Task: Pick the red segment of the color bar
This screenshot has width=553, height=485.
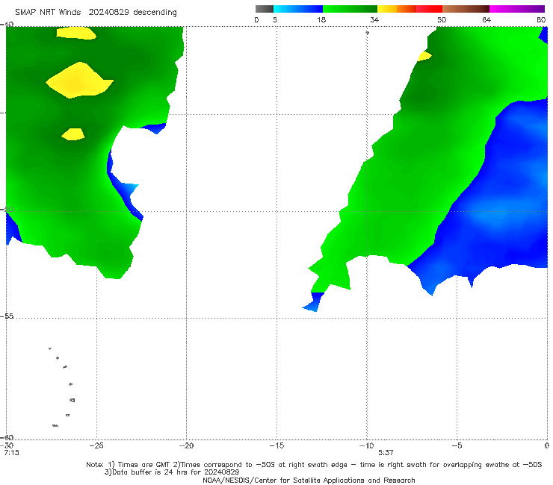Action: tap(429, 9)
